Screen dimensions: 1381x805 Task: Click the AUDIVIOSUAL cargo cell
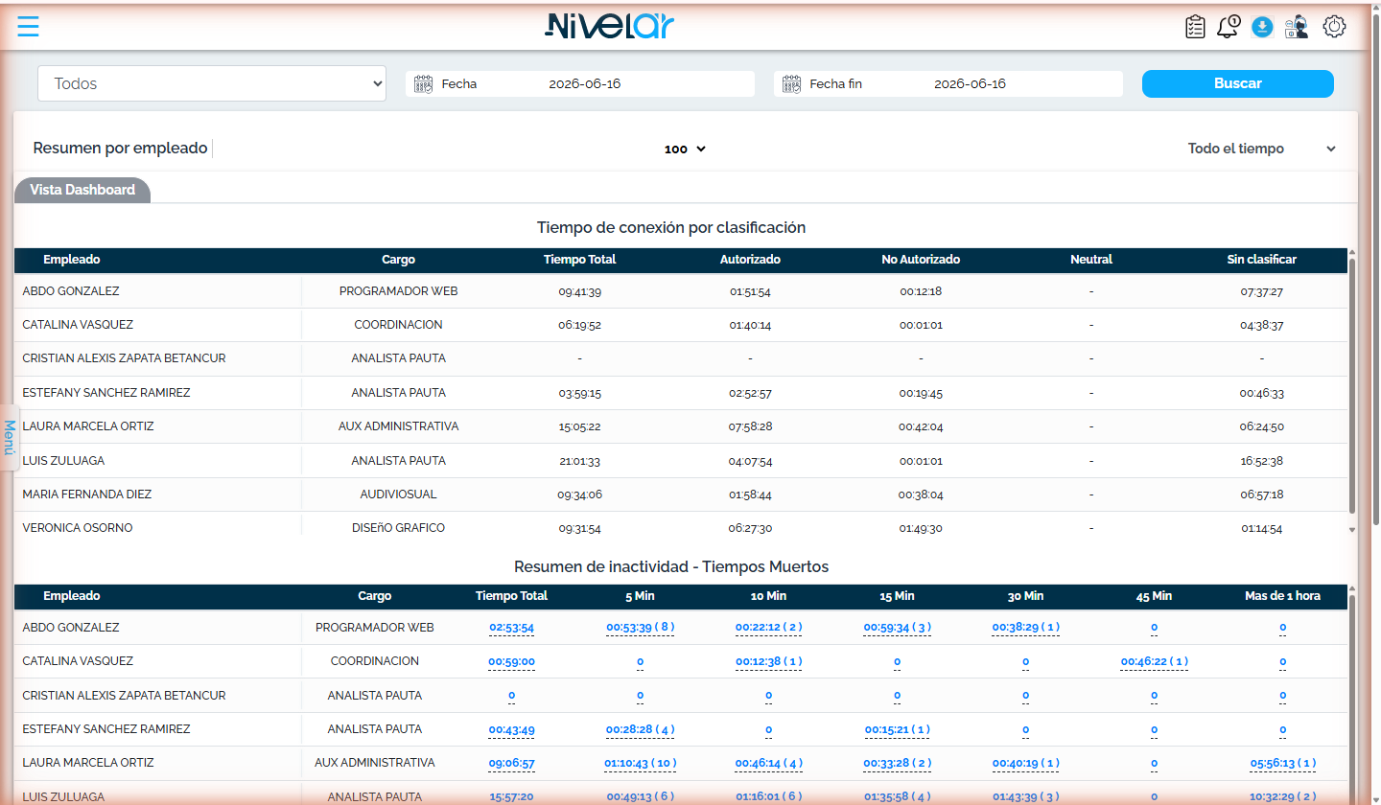point(398,494)
